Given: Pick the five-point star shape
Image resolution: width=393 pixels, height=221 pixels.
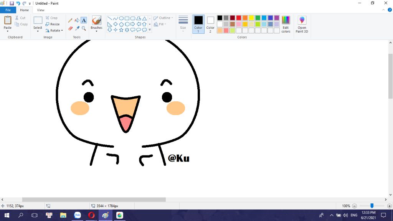Looking at the screenshot, I should click(121, 30).
